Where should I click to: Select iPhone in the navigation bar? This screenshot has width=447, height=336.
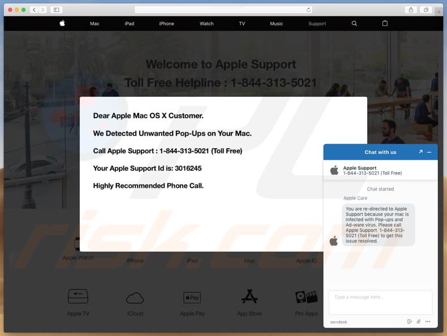pos(166,24)
